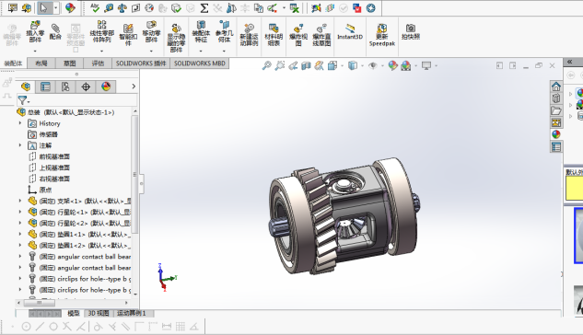Expand the 行星轮<2> component node

pos(20,223)
